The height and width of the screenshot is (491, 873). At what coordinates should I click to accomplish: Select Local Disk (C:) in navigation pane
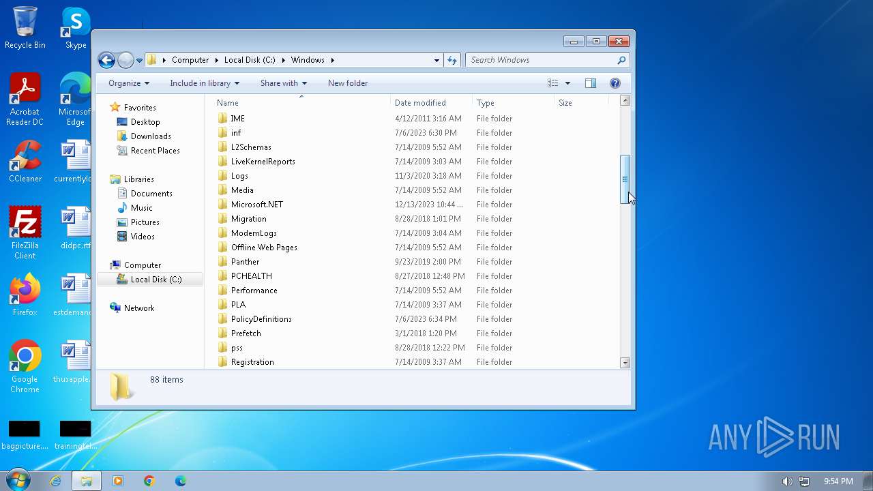coord(156,280)
